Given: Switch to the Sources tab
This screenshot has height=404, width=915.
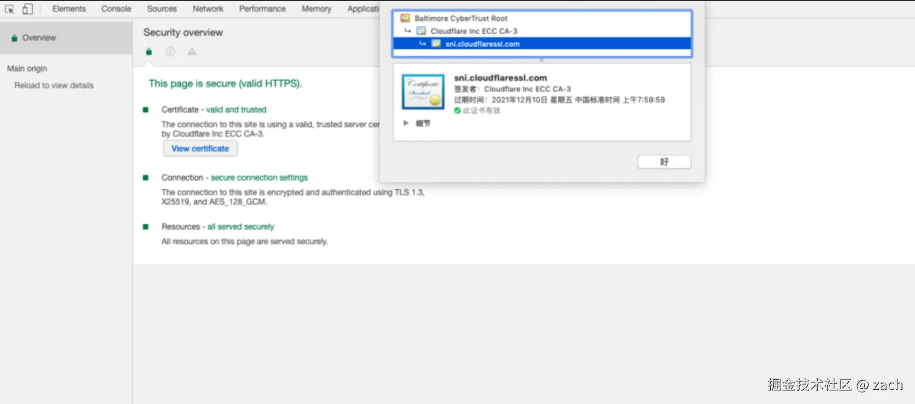Looking at the screenshot, I should point(162,9).
